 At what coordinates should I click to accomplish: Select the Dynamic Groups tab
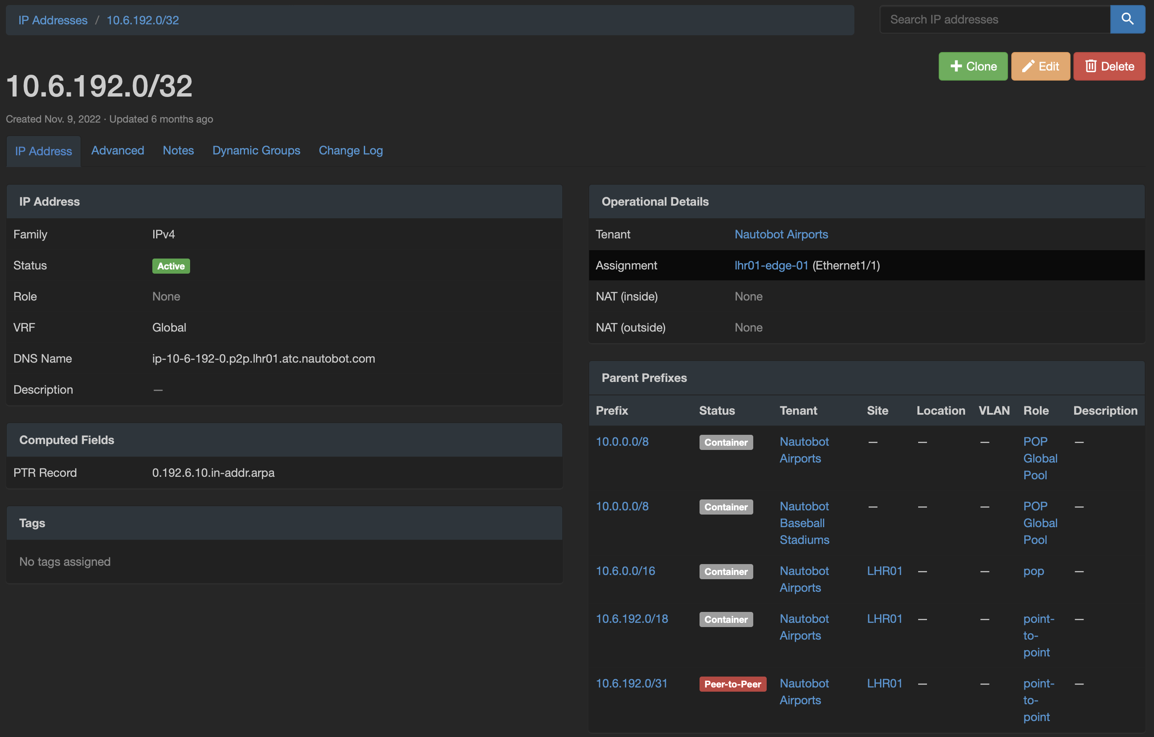click(x=256, y=151)
